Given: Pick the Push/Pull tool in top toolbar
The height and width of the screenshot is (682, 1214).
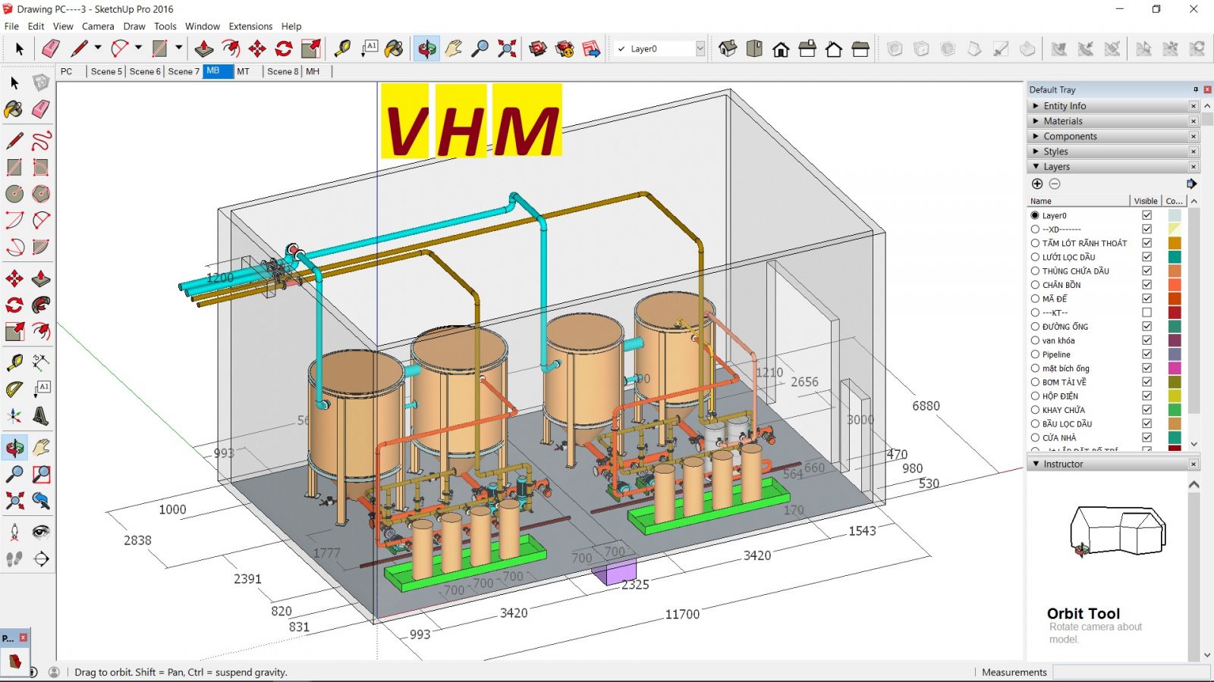Looking at the screenshot, I should click(x=204, y=48).
